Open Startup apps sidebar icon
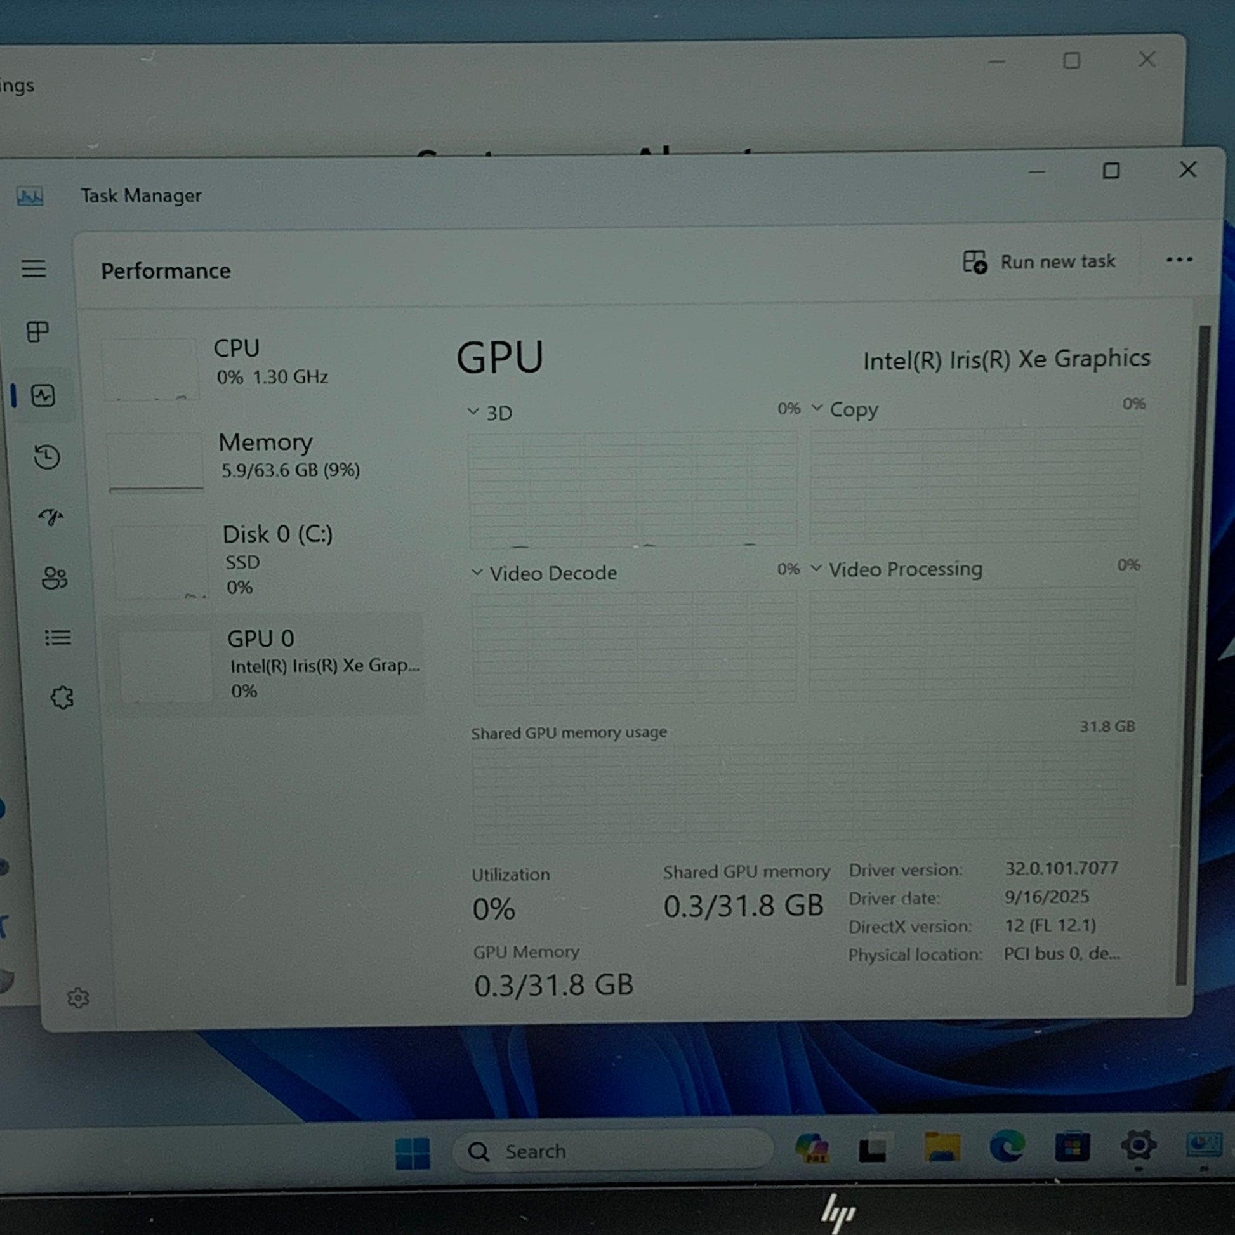 click(51, 517)
